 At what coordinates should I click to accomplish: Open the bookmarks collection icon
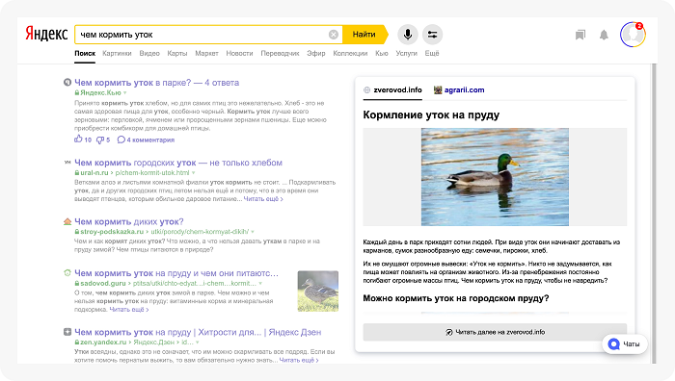pyautogui.click(x=580, y=35)
